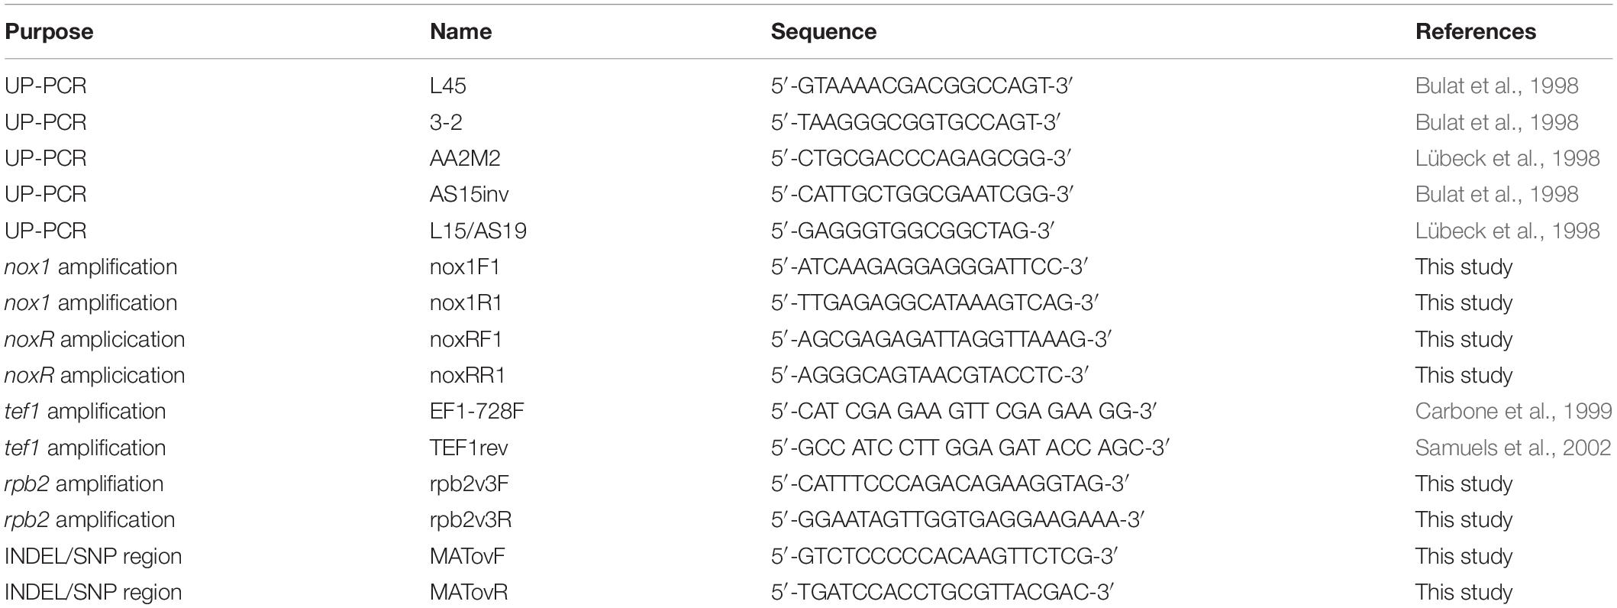Select the References column header
The height and width of the screenshot is (608, 1617).
(1475, 32)
